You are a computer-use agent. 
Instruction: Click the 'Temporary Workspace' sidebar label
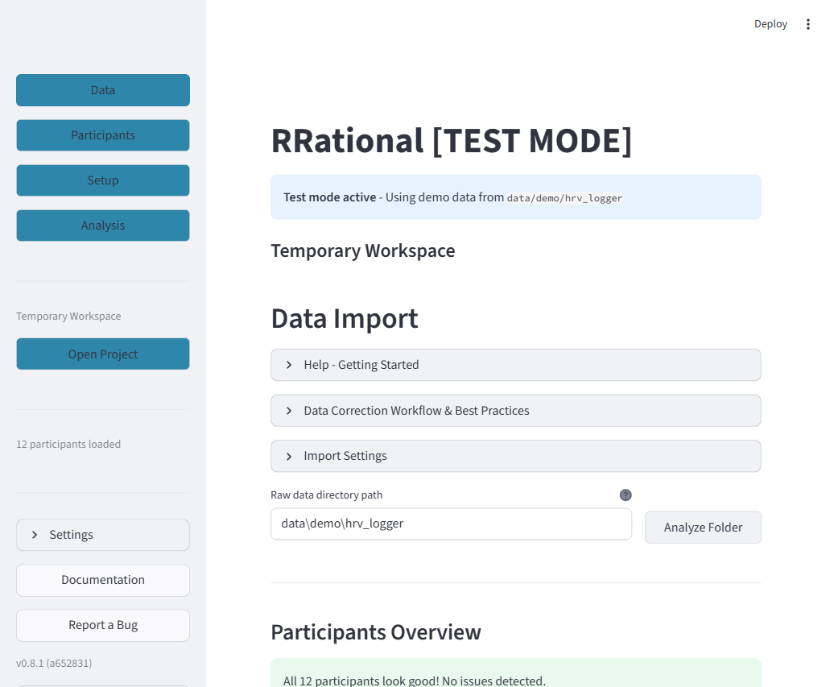pos(68,316)
